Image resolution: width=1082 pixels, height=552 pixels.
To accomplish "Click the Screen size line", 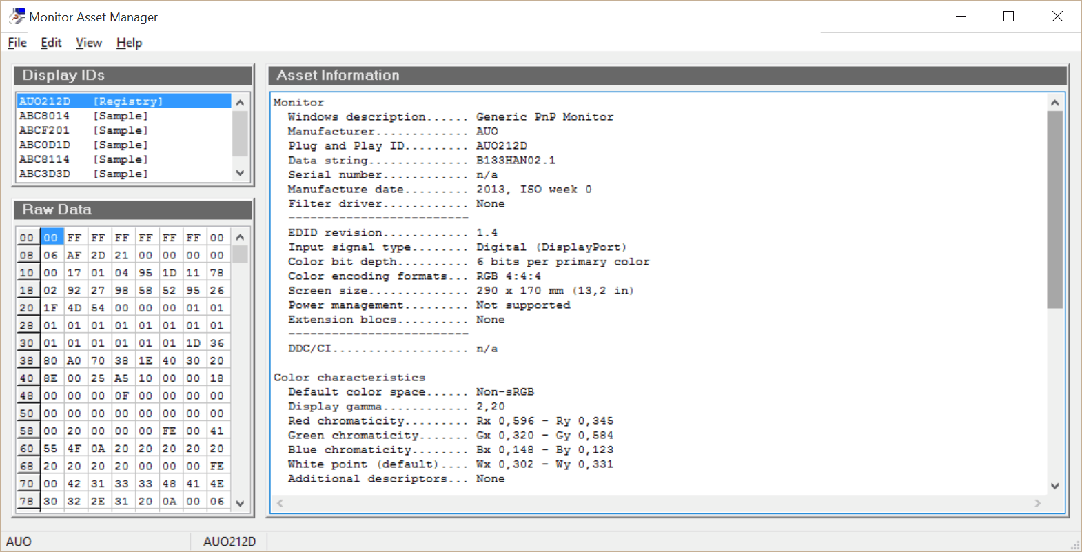I will point(461,291).
